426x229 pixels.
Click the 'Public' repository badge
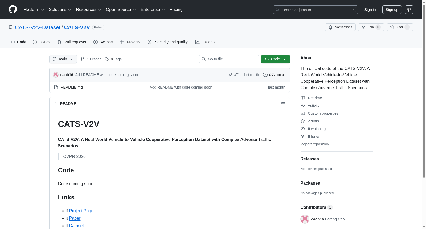click(98, 27)
